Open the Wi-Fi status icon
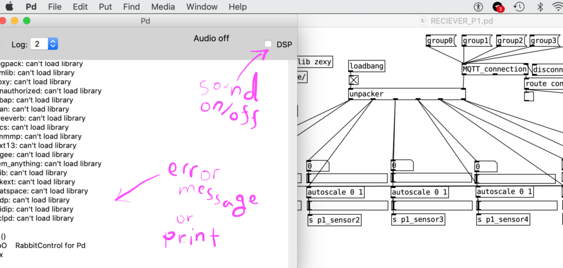The width and height of the screenshot is (563, 268). click(x=558, y=7)
